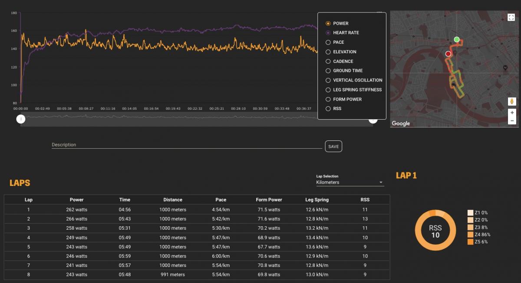Select the Street View pegman icon
Screen dimensions: 521x283
point(512,101)
